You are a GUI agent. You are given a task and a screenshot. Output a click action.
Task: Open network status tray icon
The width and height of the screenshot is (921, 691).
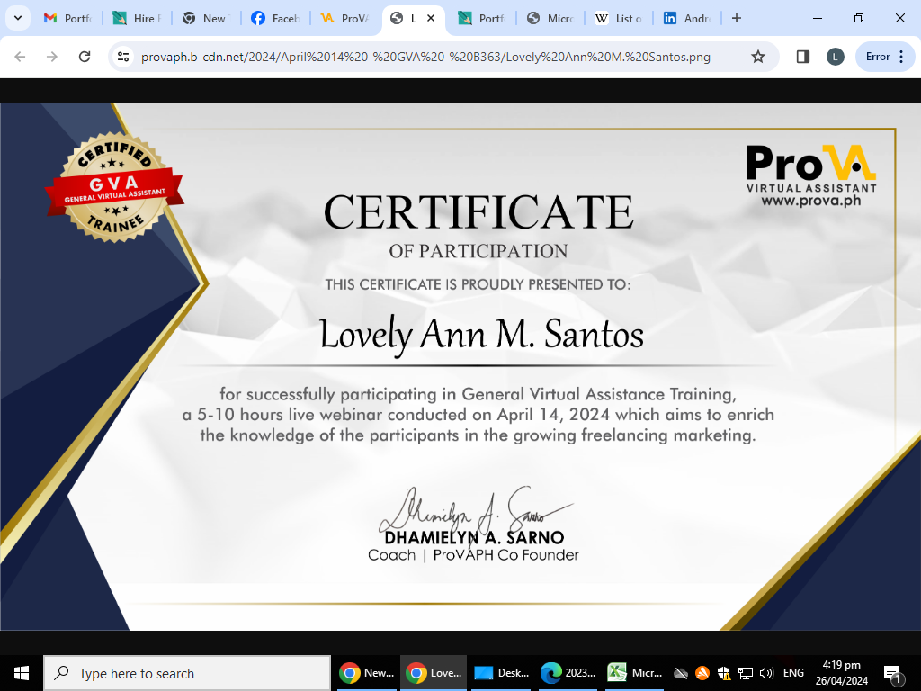coord(746,673)
